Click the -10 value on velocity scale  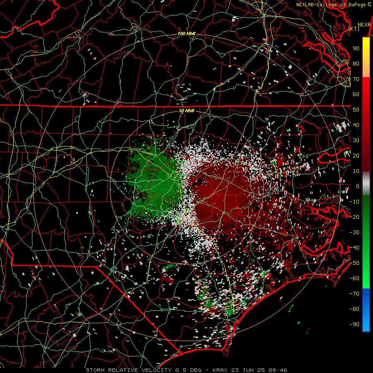pyautogui.click(x=354, y=202)
